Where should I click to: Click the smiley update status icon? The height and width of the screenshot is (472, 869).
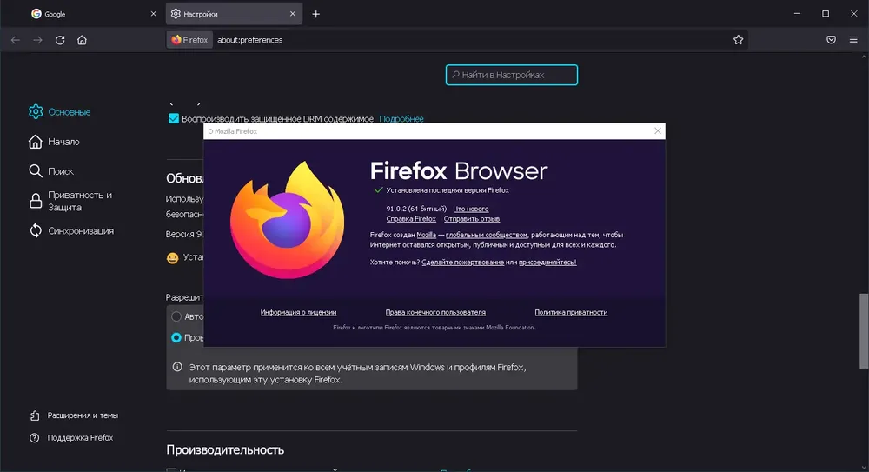click(x=172, y=258)
